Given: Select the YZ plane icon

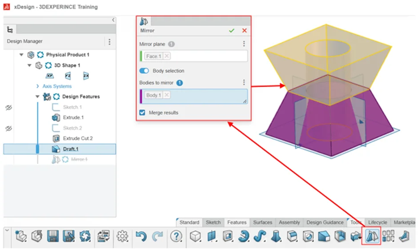Looking at the screenshot, I should pos(68,76).
